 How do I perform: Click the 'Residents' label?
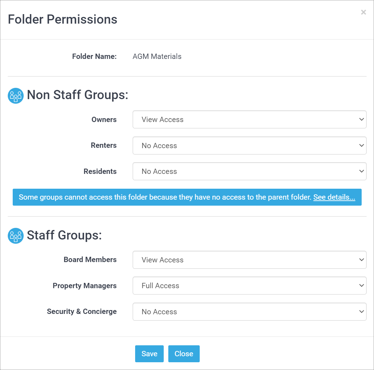click(100, 171)
